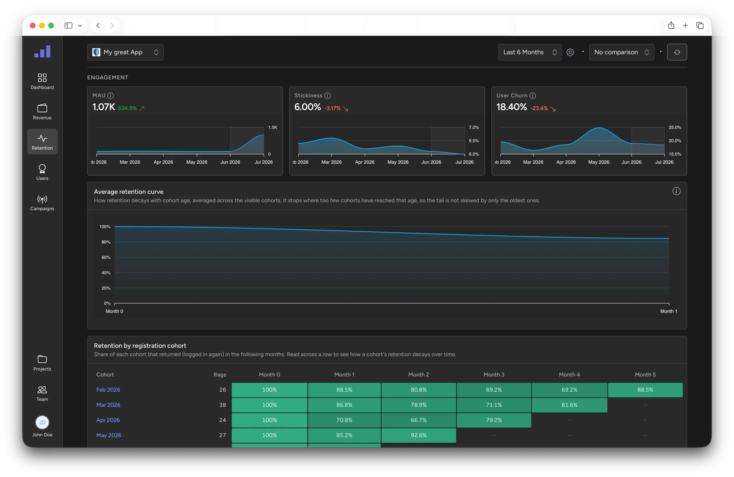Screen dimensions: 734x477
Task: Expand the chevron beside browser sidebar icon
Action: coord(80,26)
